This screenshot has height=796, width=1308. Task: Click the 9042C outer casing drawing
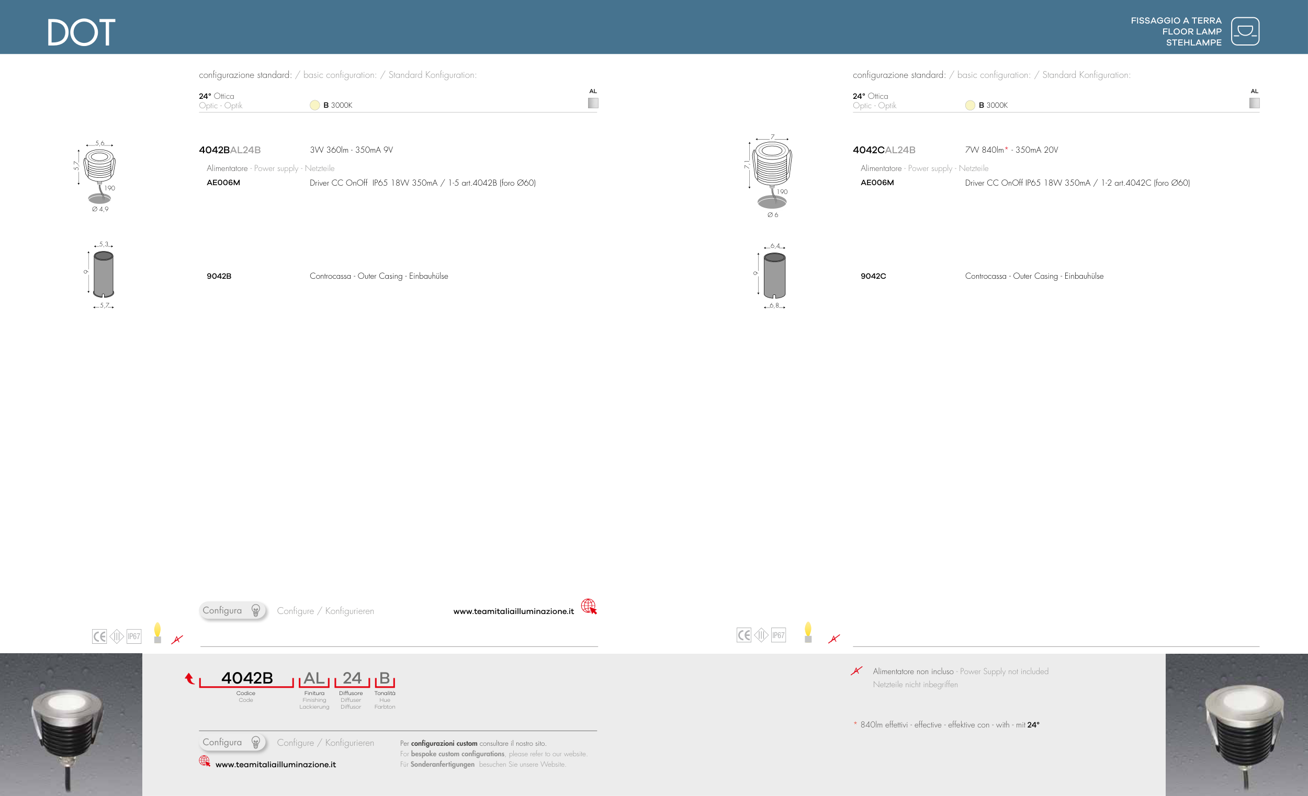(x=774, y=276)
